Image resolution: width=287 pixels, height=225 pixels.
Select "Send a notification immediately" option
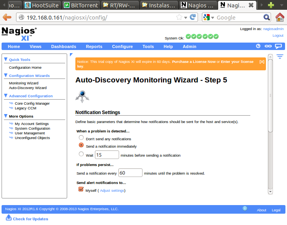(81, 145)
